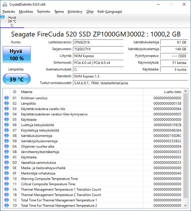Open the Toiminto menu
This screenshot has width=191, height=211.
tap(44, 12)
